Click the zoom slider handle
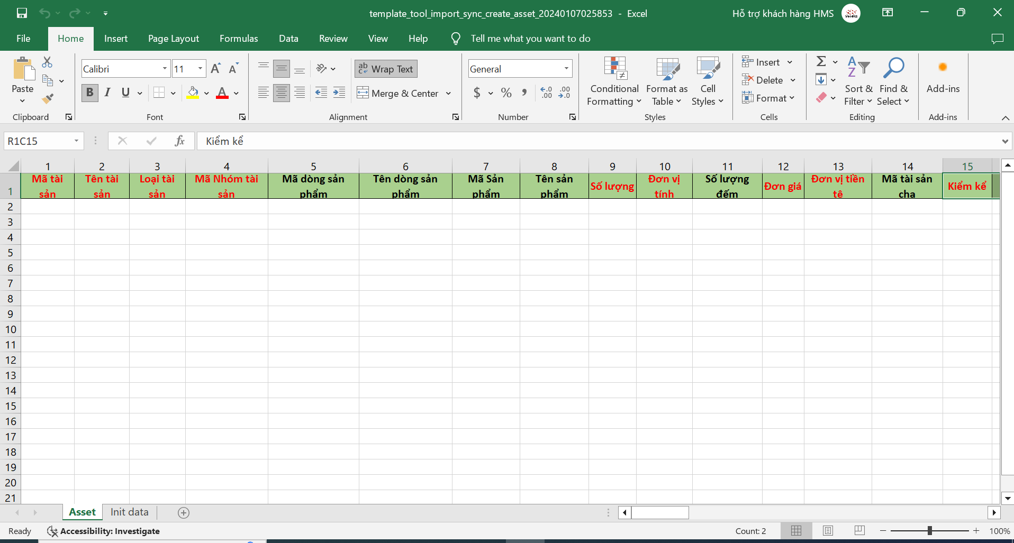Screen dimensions: 1014x543 pyautogui.click(x=929, y=531)
